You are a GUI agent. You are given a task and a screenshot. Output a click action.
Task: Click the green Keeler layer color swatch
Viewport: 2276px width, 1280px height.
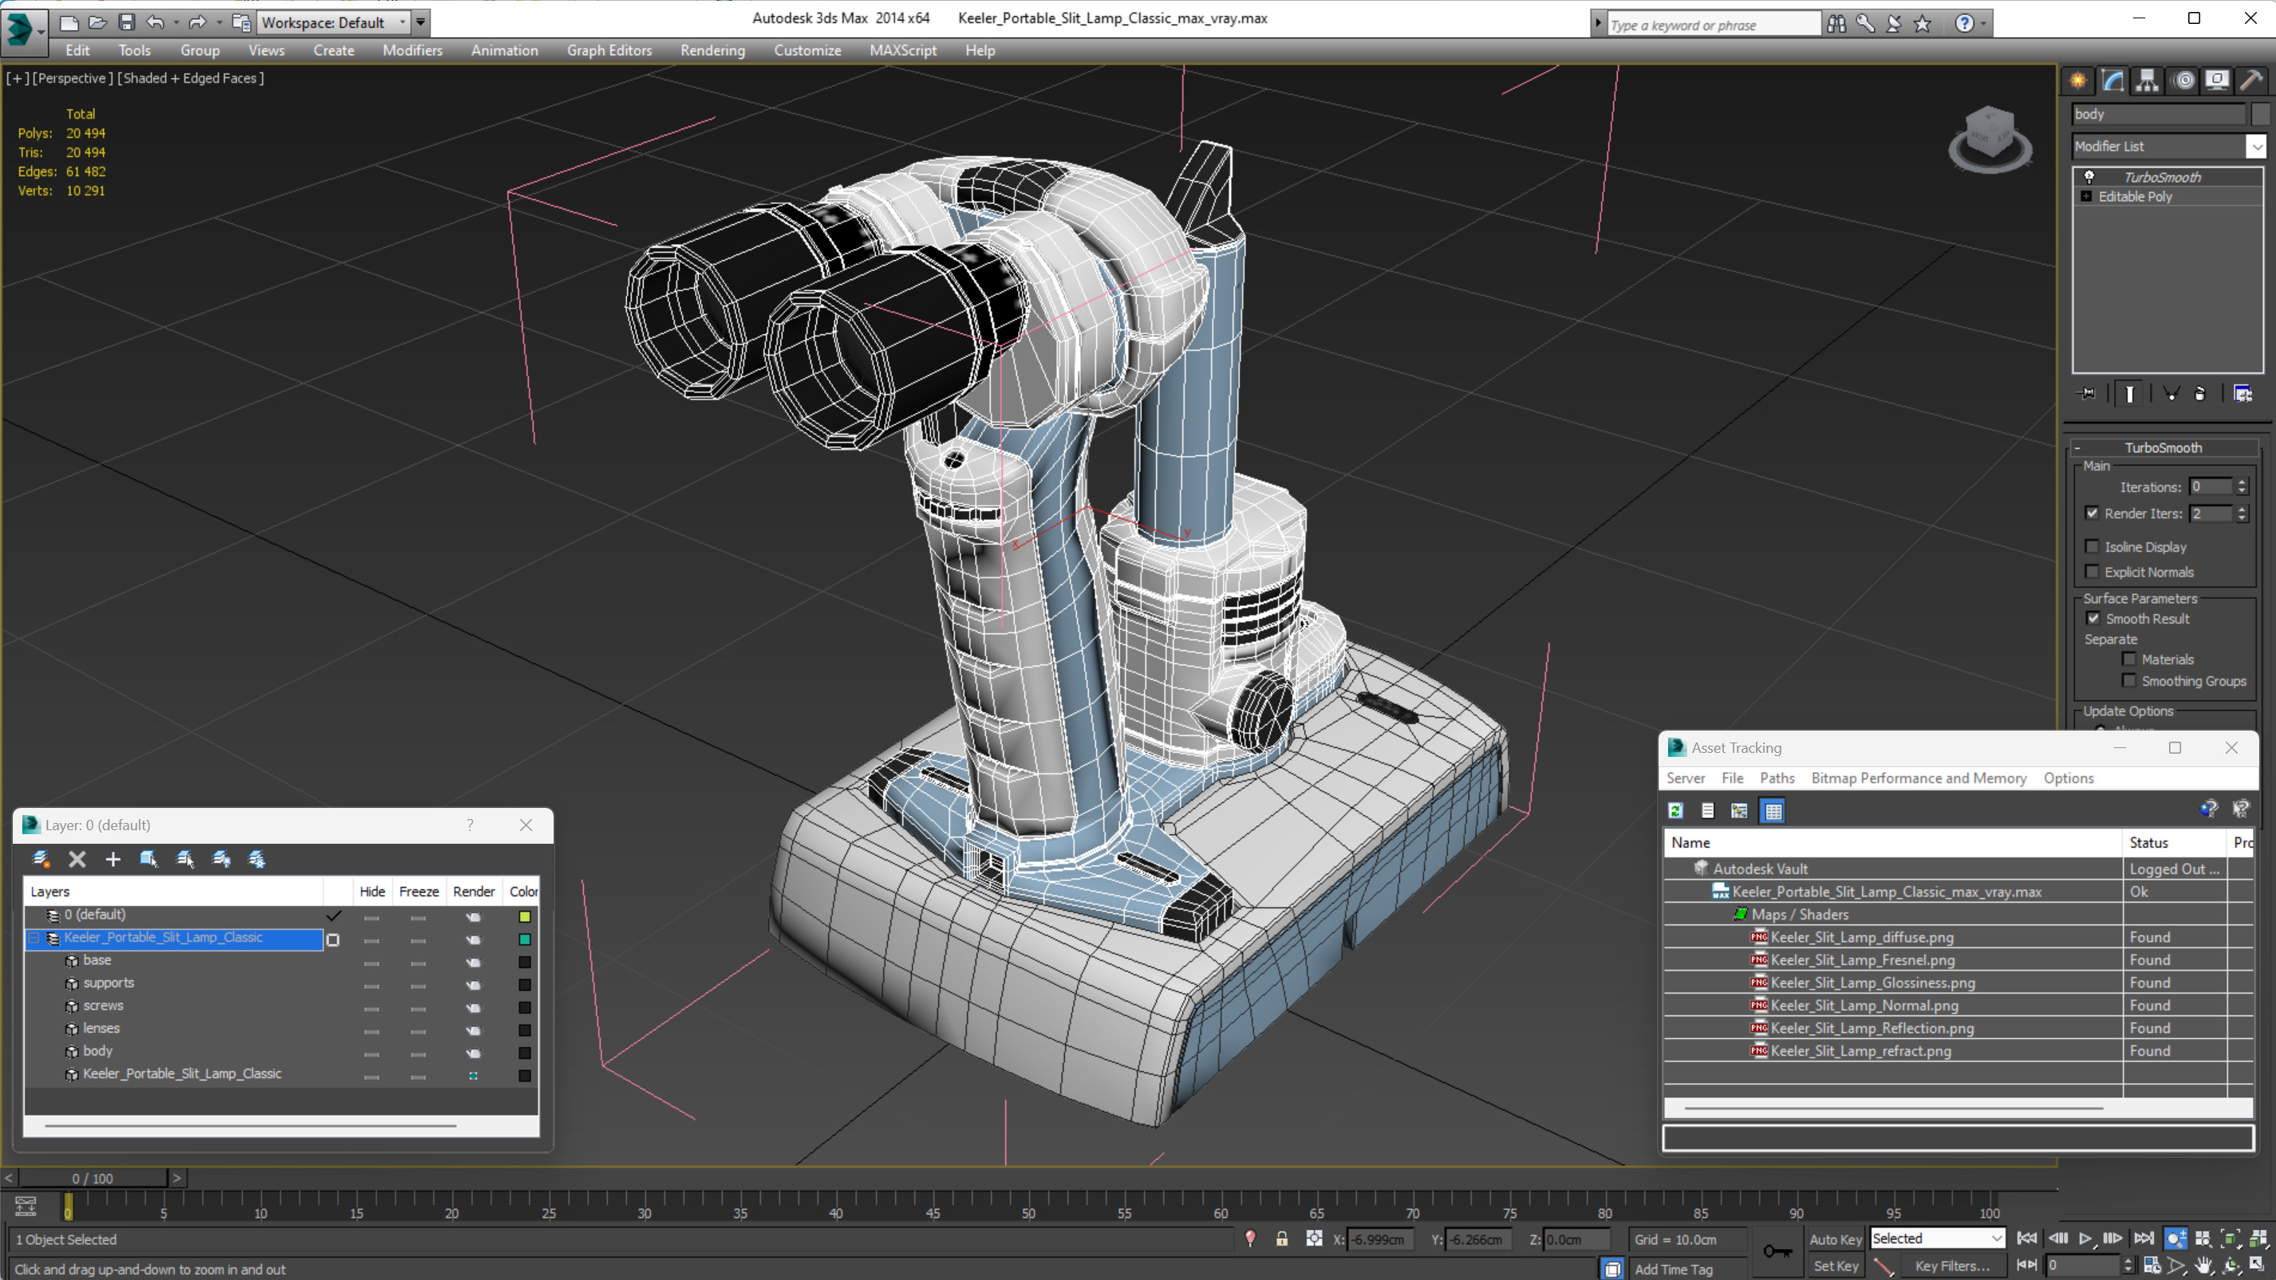524,938
